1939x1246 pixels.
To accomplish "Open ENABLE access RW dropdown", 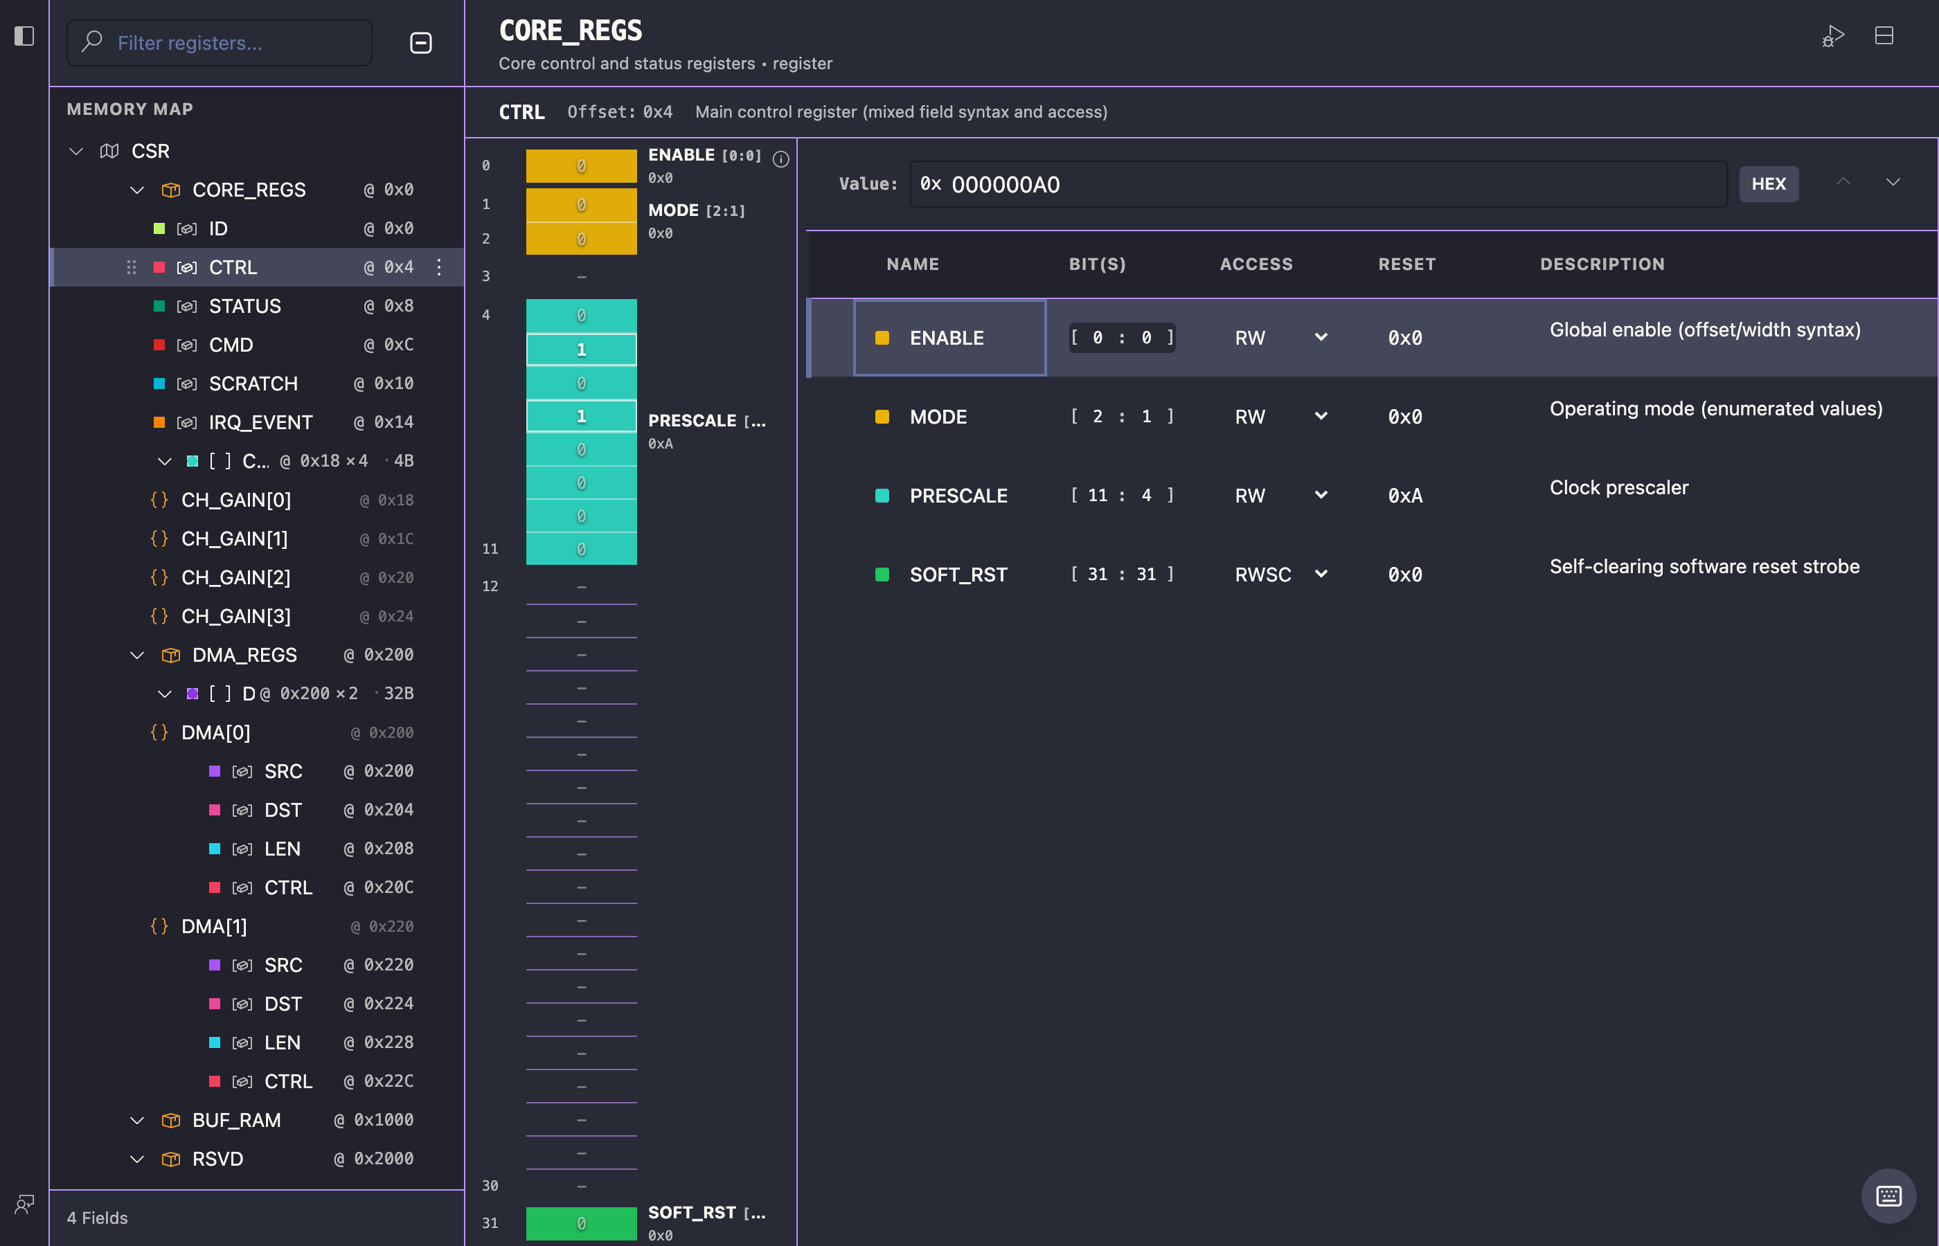I will (x=1281, y=337).
